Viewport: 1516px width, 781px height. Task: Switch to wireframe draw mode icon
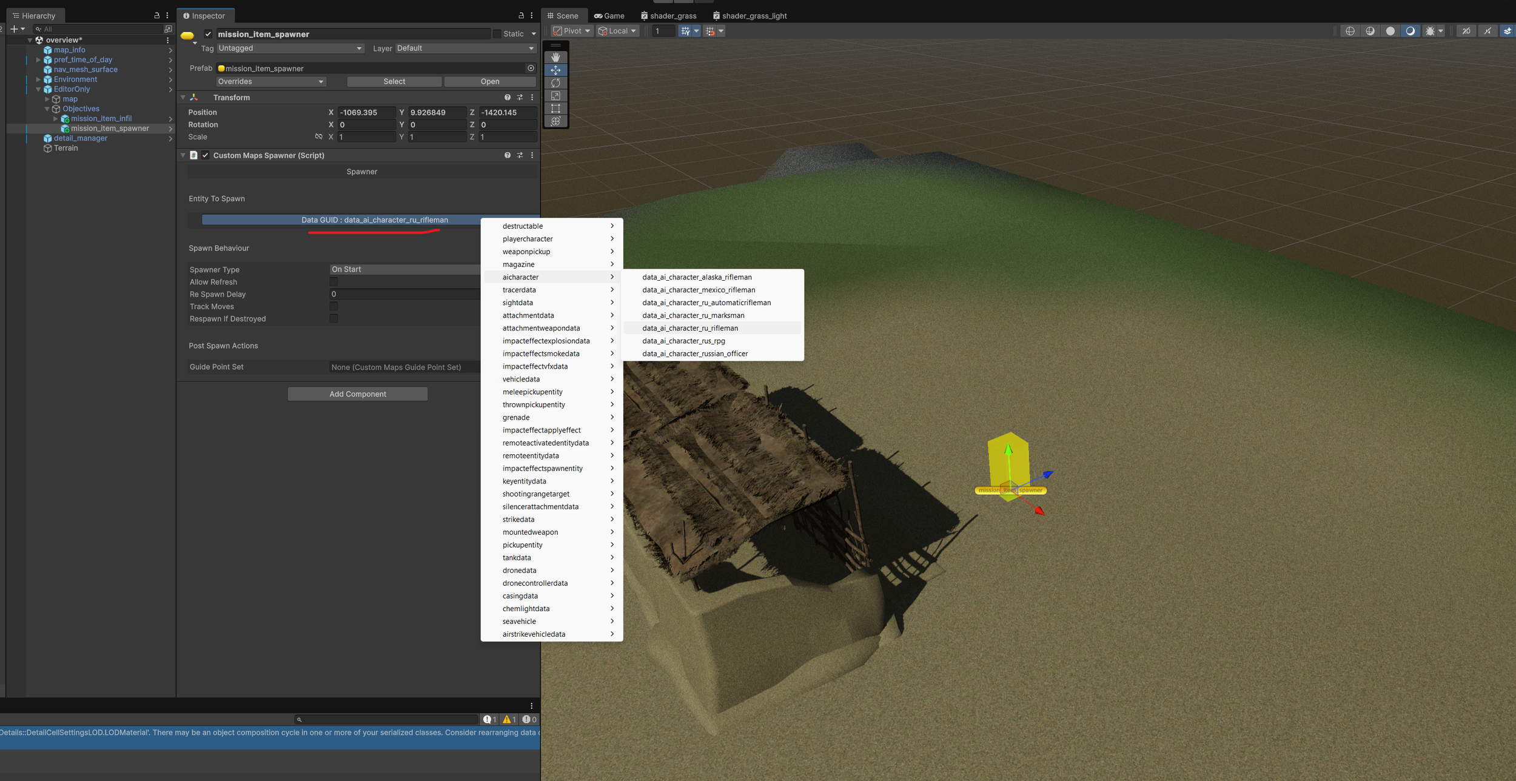point(1350,31)
